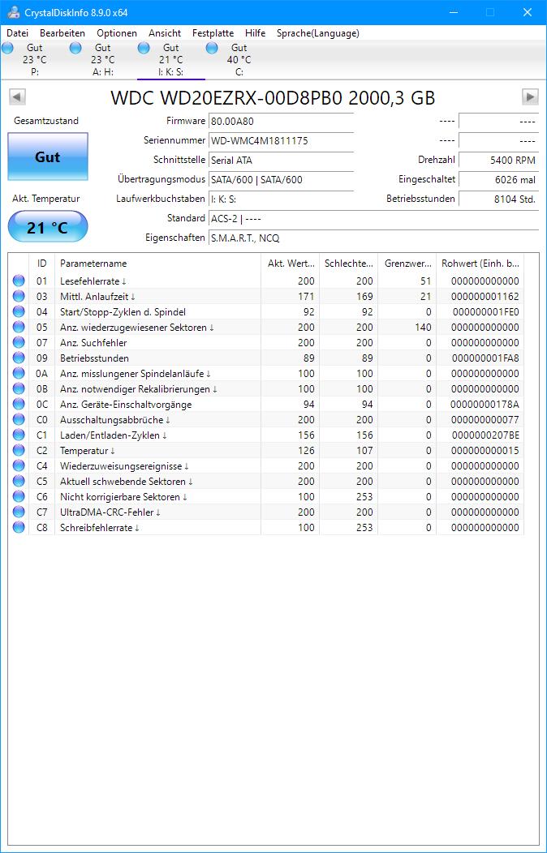Open the Sprache(Language) menu
This screenshot has height=853, width=547.
coord(318,33)
